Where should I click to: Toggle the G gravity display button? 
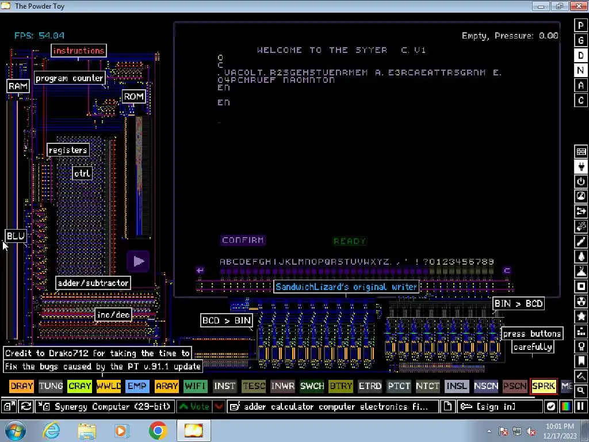tap(581, 40)
